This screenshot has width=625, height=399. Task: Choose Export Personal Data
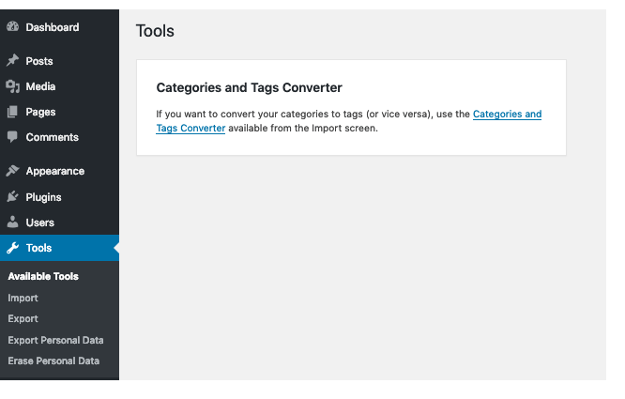(x=55, y=340)
